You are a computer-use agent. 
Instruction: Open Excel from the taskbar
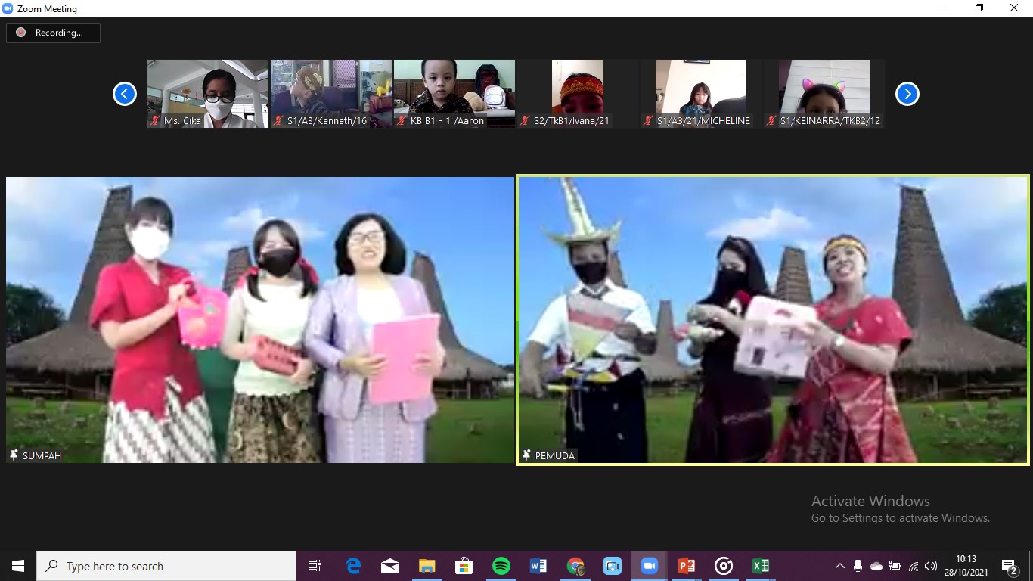(x=760, y=566)
